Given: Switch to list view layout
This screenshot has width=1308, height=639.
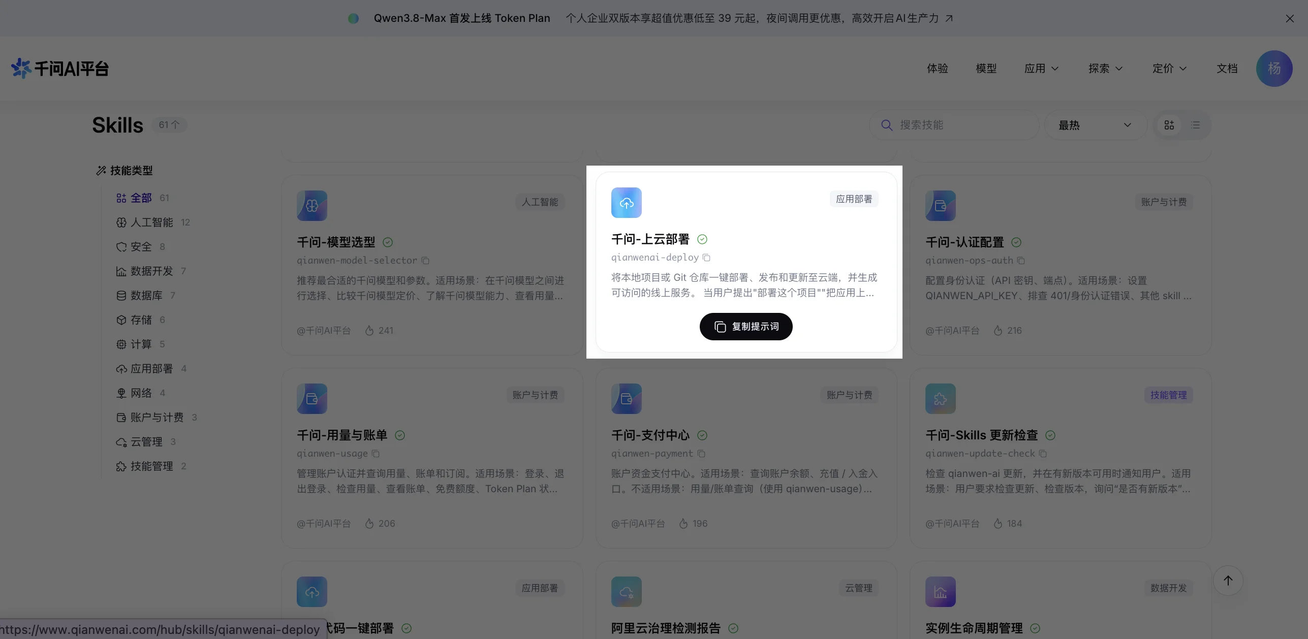Looking at the screenshot, I should pyautogui.click(x=1195, y=125).
